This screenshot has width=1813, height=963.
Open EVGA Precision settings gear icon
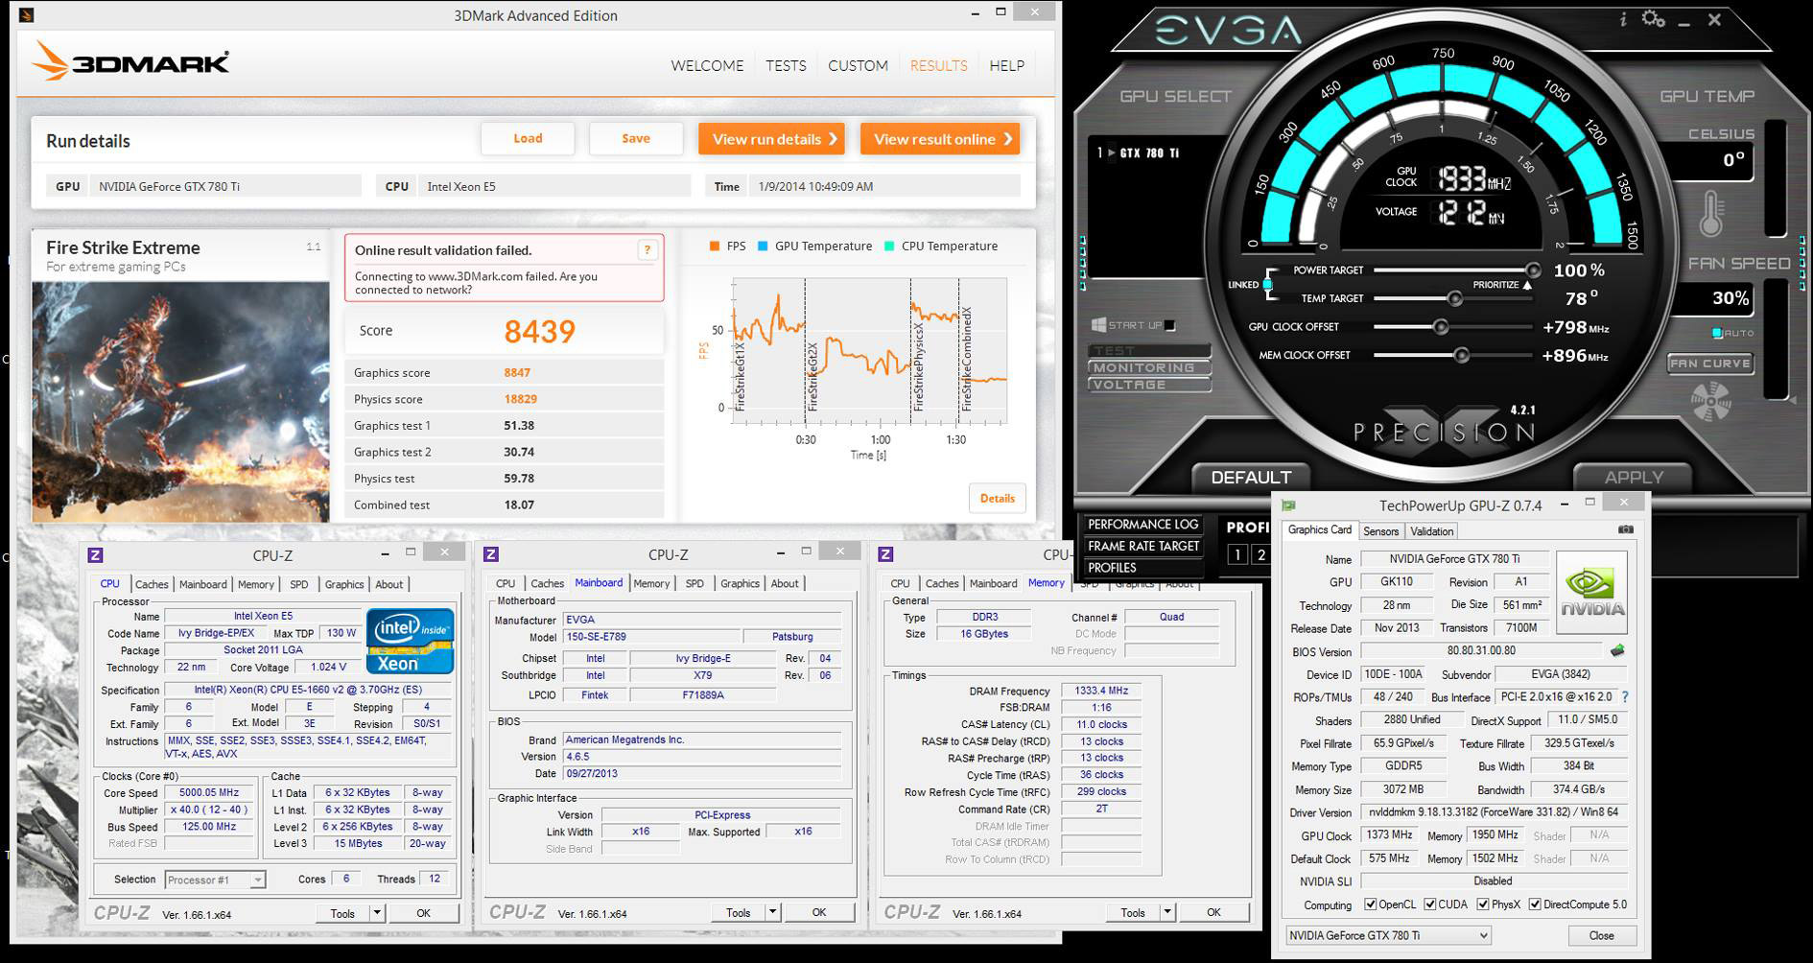click(1653, 18)
